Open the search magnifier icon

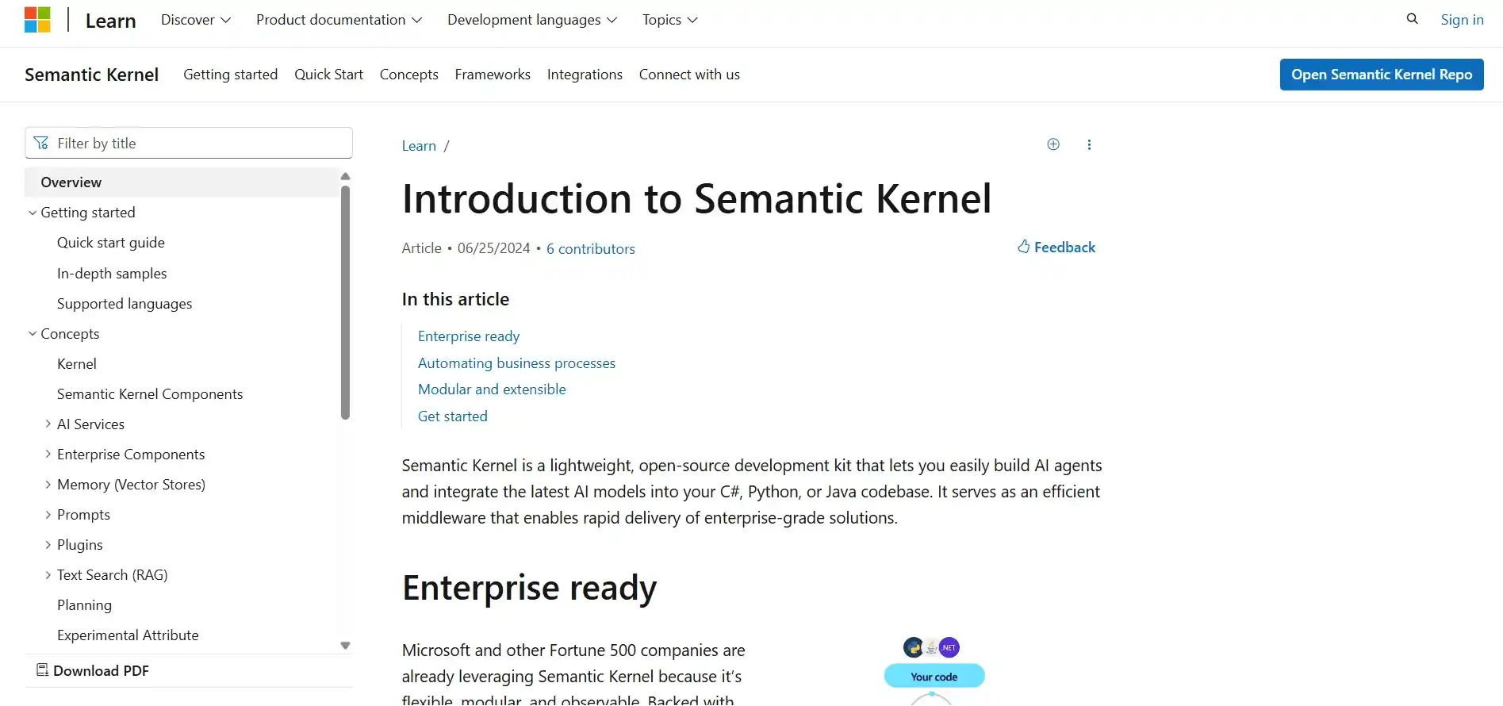pos(1412,19)
